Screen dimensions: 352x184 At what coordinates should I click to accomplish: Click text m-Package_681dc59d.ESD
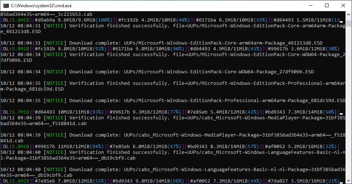point(32,89)
